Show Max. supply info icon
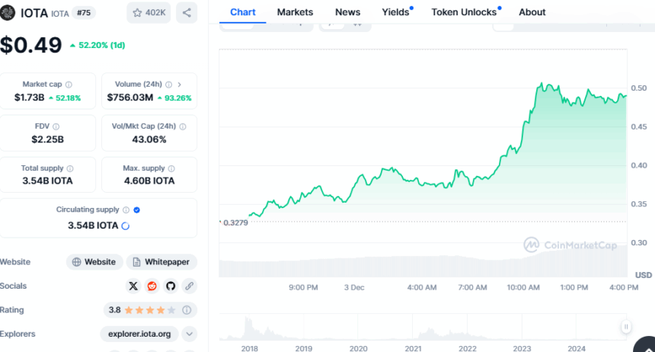 click(171, 168)
